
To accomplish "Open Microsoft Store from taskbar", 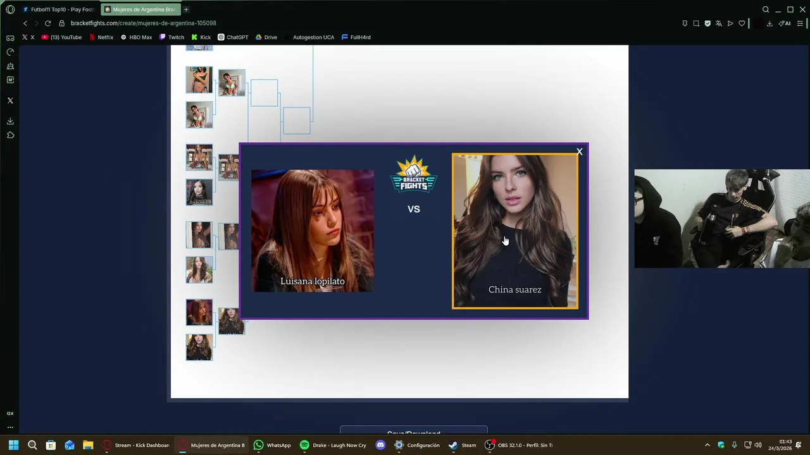I will [x=51, y=445].
